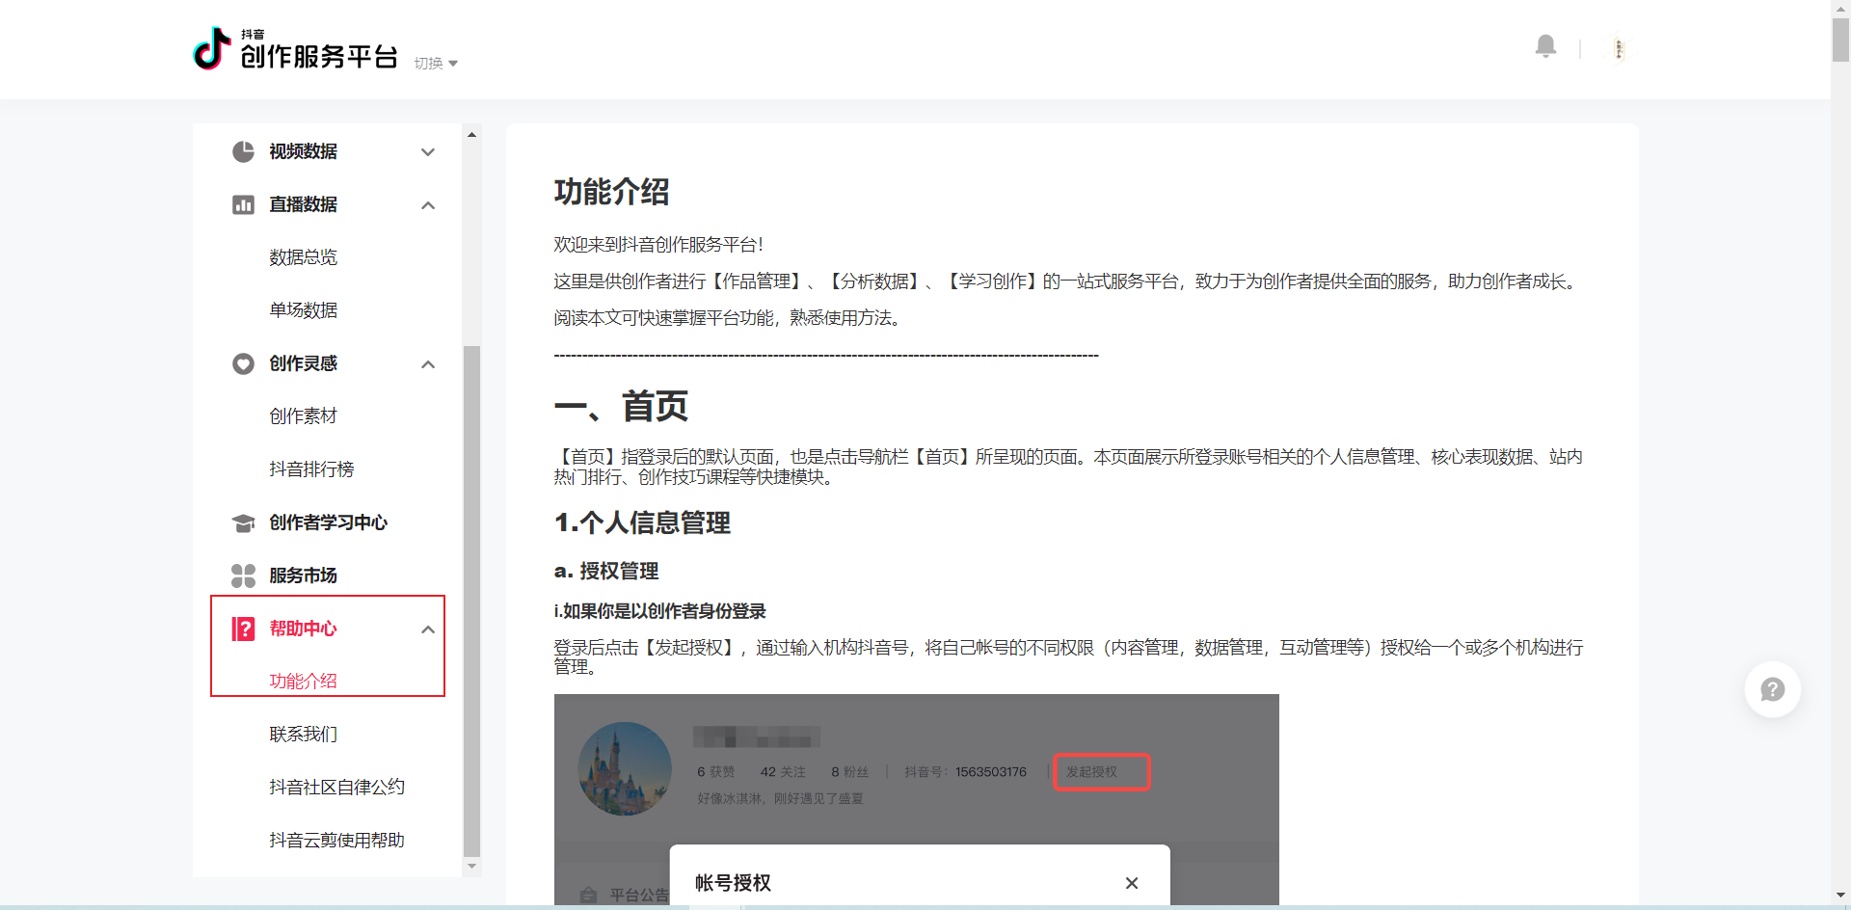Select 帮助中心 menu heading
The image size is (1851, 910).
pos(303,629)
